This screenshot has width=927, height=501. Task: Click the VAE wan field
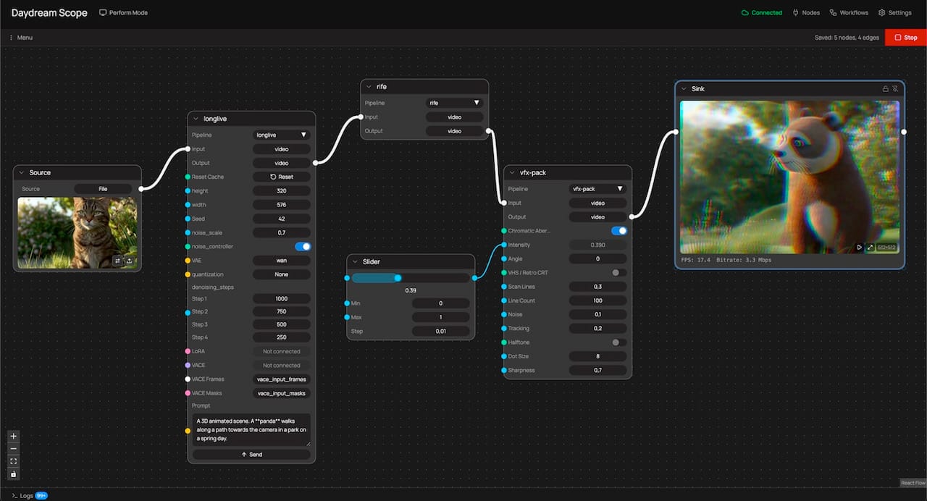(282, 261)
